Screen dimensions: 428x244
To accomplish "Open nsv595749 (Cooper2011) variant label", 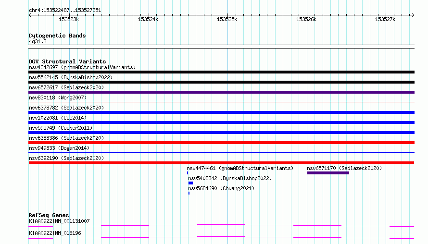I will pyautogui.click(x=61, y=128).
